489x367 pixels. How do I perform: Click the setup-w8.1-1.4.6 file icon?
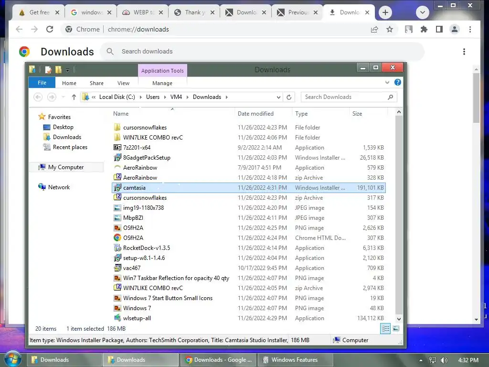click(x=117, y=258)
